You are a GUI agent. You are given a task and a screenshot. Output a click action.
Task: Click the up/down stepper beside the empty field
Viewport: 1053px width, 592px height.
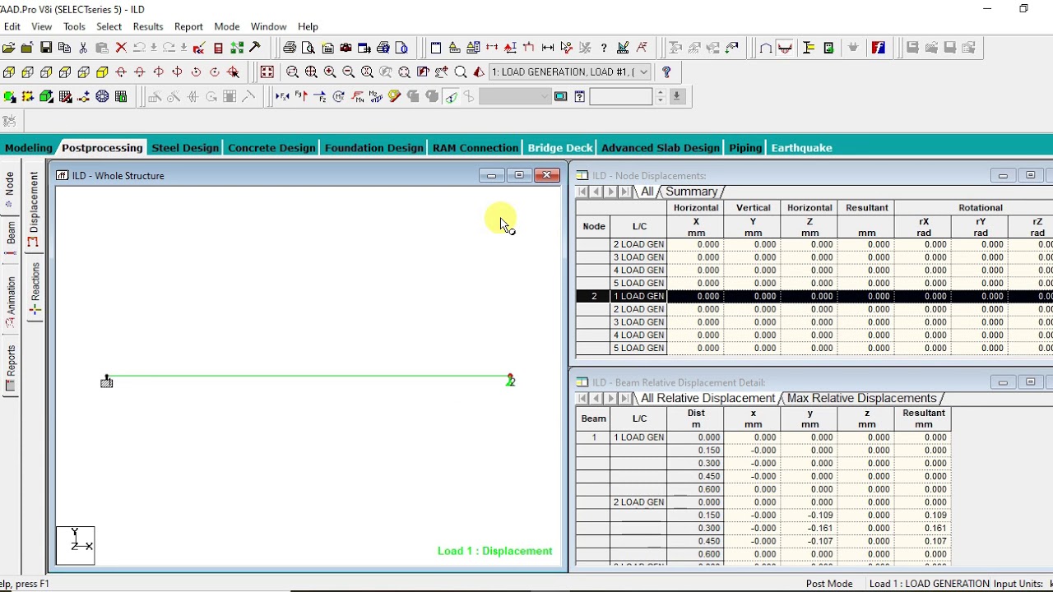pyautogui.click(x=660, y=97)
